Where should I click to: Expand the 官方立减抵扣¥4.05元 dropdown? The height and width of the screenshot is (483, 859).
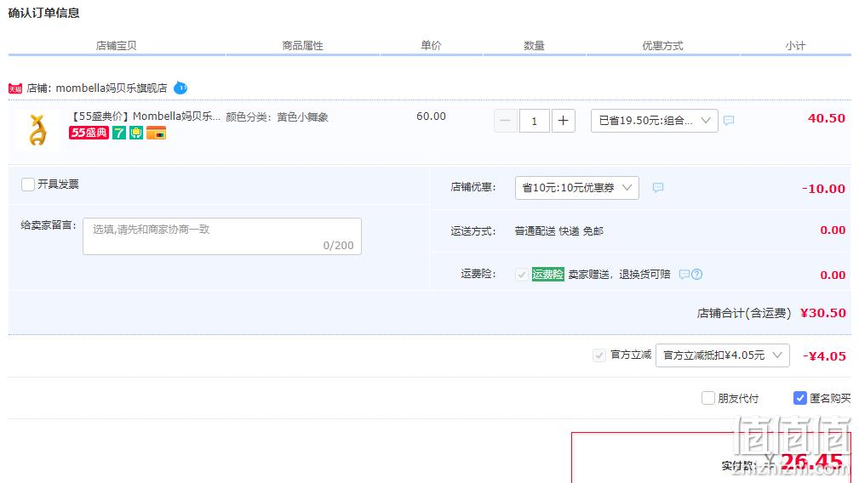pyautogui.click(x=723, y=355)
